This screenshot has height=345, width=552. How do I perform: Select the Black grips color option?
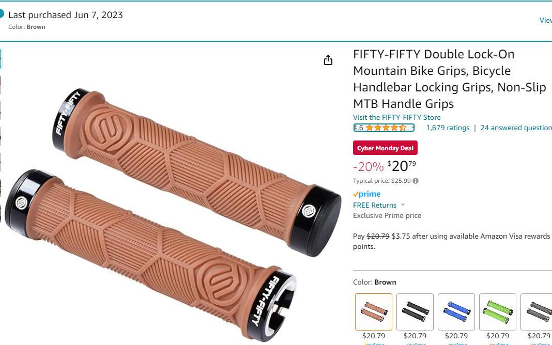tap(415, 312)
